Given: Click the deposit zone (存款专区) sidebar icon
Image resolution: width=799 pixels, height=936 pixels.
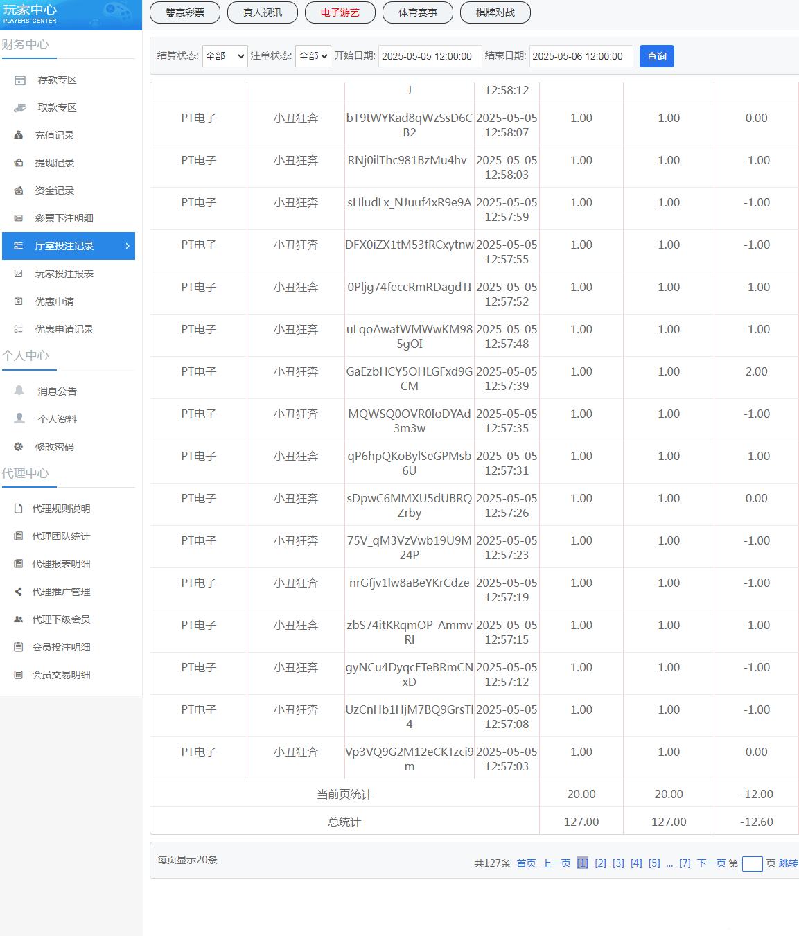Looking at the screenshot, I should click(x=20, y=80).
